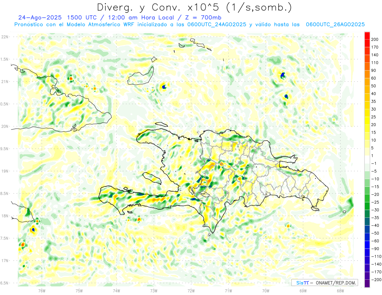Viewport: 382px width, 295px height.
Task: Click the '-1' colorbar value
Action: point(374,163)
